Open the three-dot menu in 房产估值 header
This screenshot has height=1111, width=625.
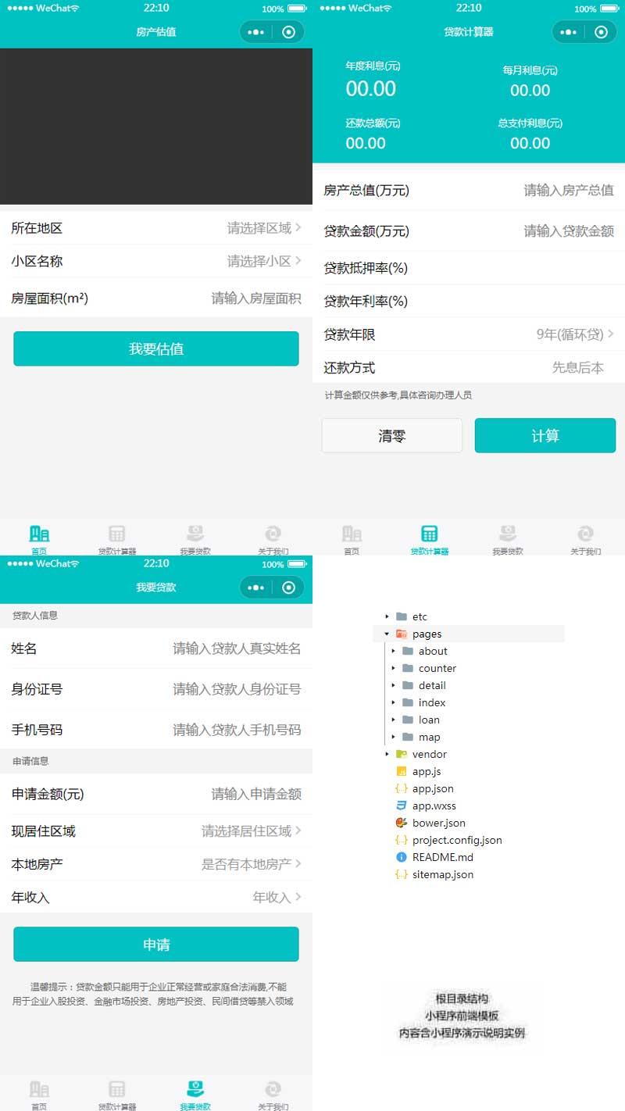(256, 32)
